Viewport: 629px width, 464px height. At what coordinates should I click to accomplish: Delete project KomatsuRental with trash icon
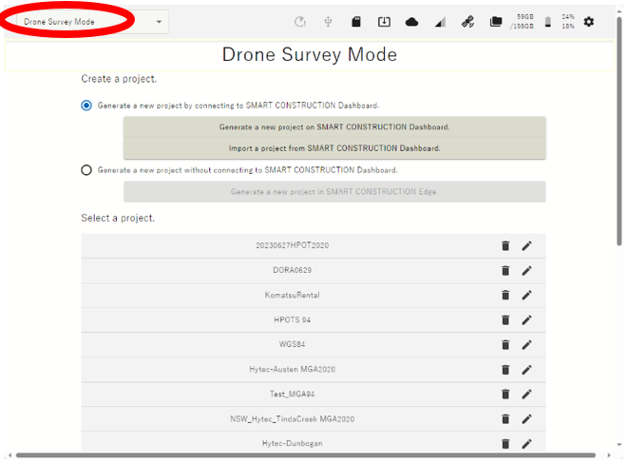(x=505, y=296)
